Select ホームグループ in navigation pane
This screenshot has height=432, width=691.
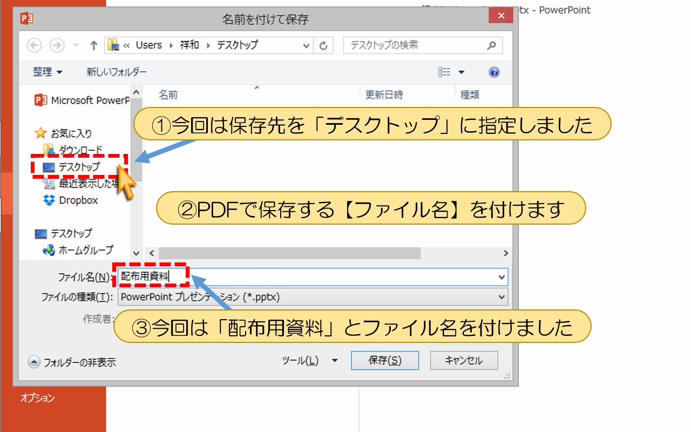click(78, 250)
